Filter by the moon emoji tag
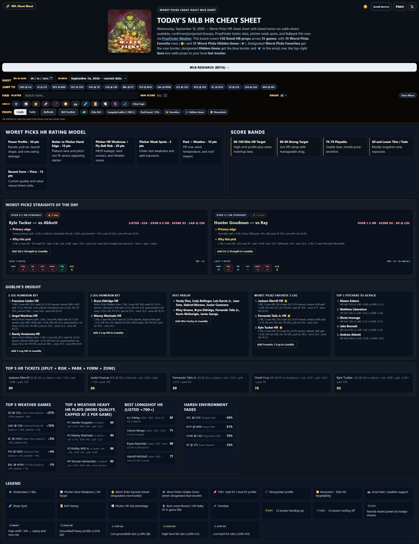This screenshot has height=544, width=419. 65,104
